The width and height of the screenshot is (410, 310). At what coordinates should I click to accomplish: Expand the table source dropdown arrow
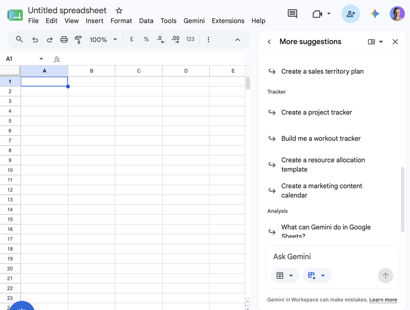coord(291,276)
